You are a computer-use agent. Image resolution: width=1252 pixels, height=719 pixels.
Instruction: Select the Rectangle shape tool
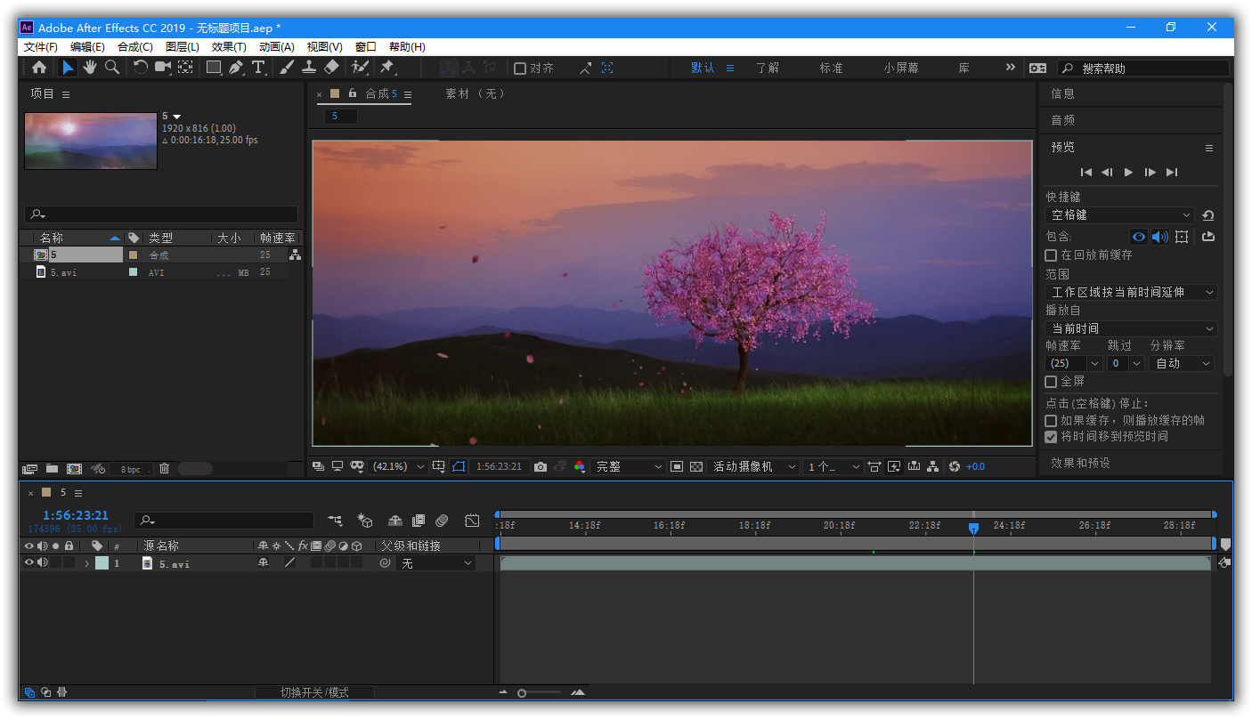click(x=214, y=68)
